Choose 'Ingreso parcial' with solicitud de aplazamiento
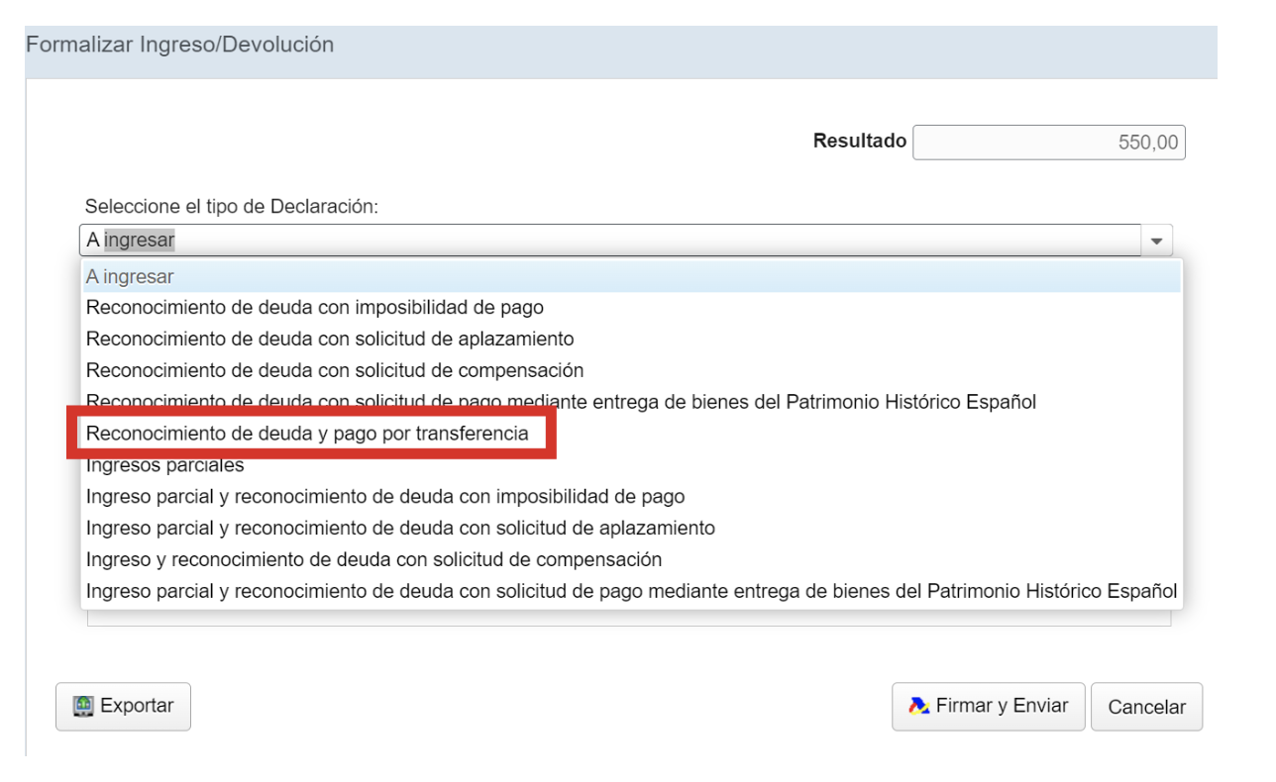The image size is (1276, 782). 631,528
